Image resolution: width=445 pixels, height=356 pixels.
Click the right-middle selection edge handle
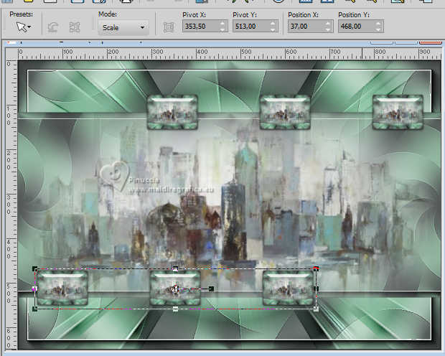pos(316,289)
